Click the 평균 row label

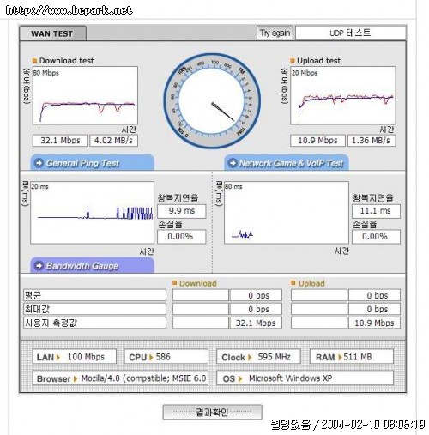(x=94, y=295)
